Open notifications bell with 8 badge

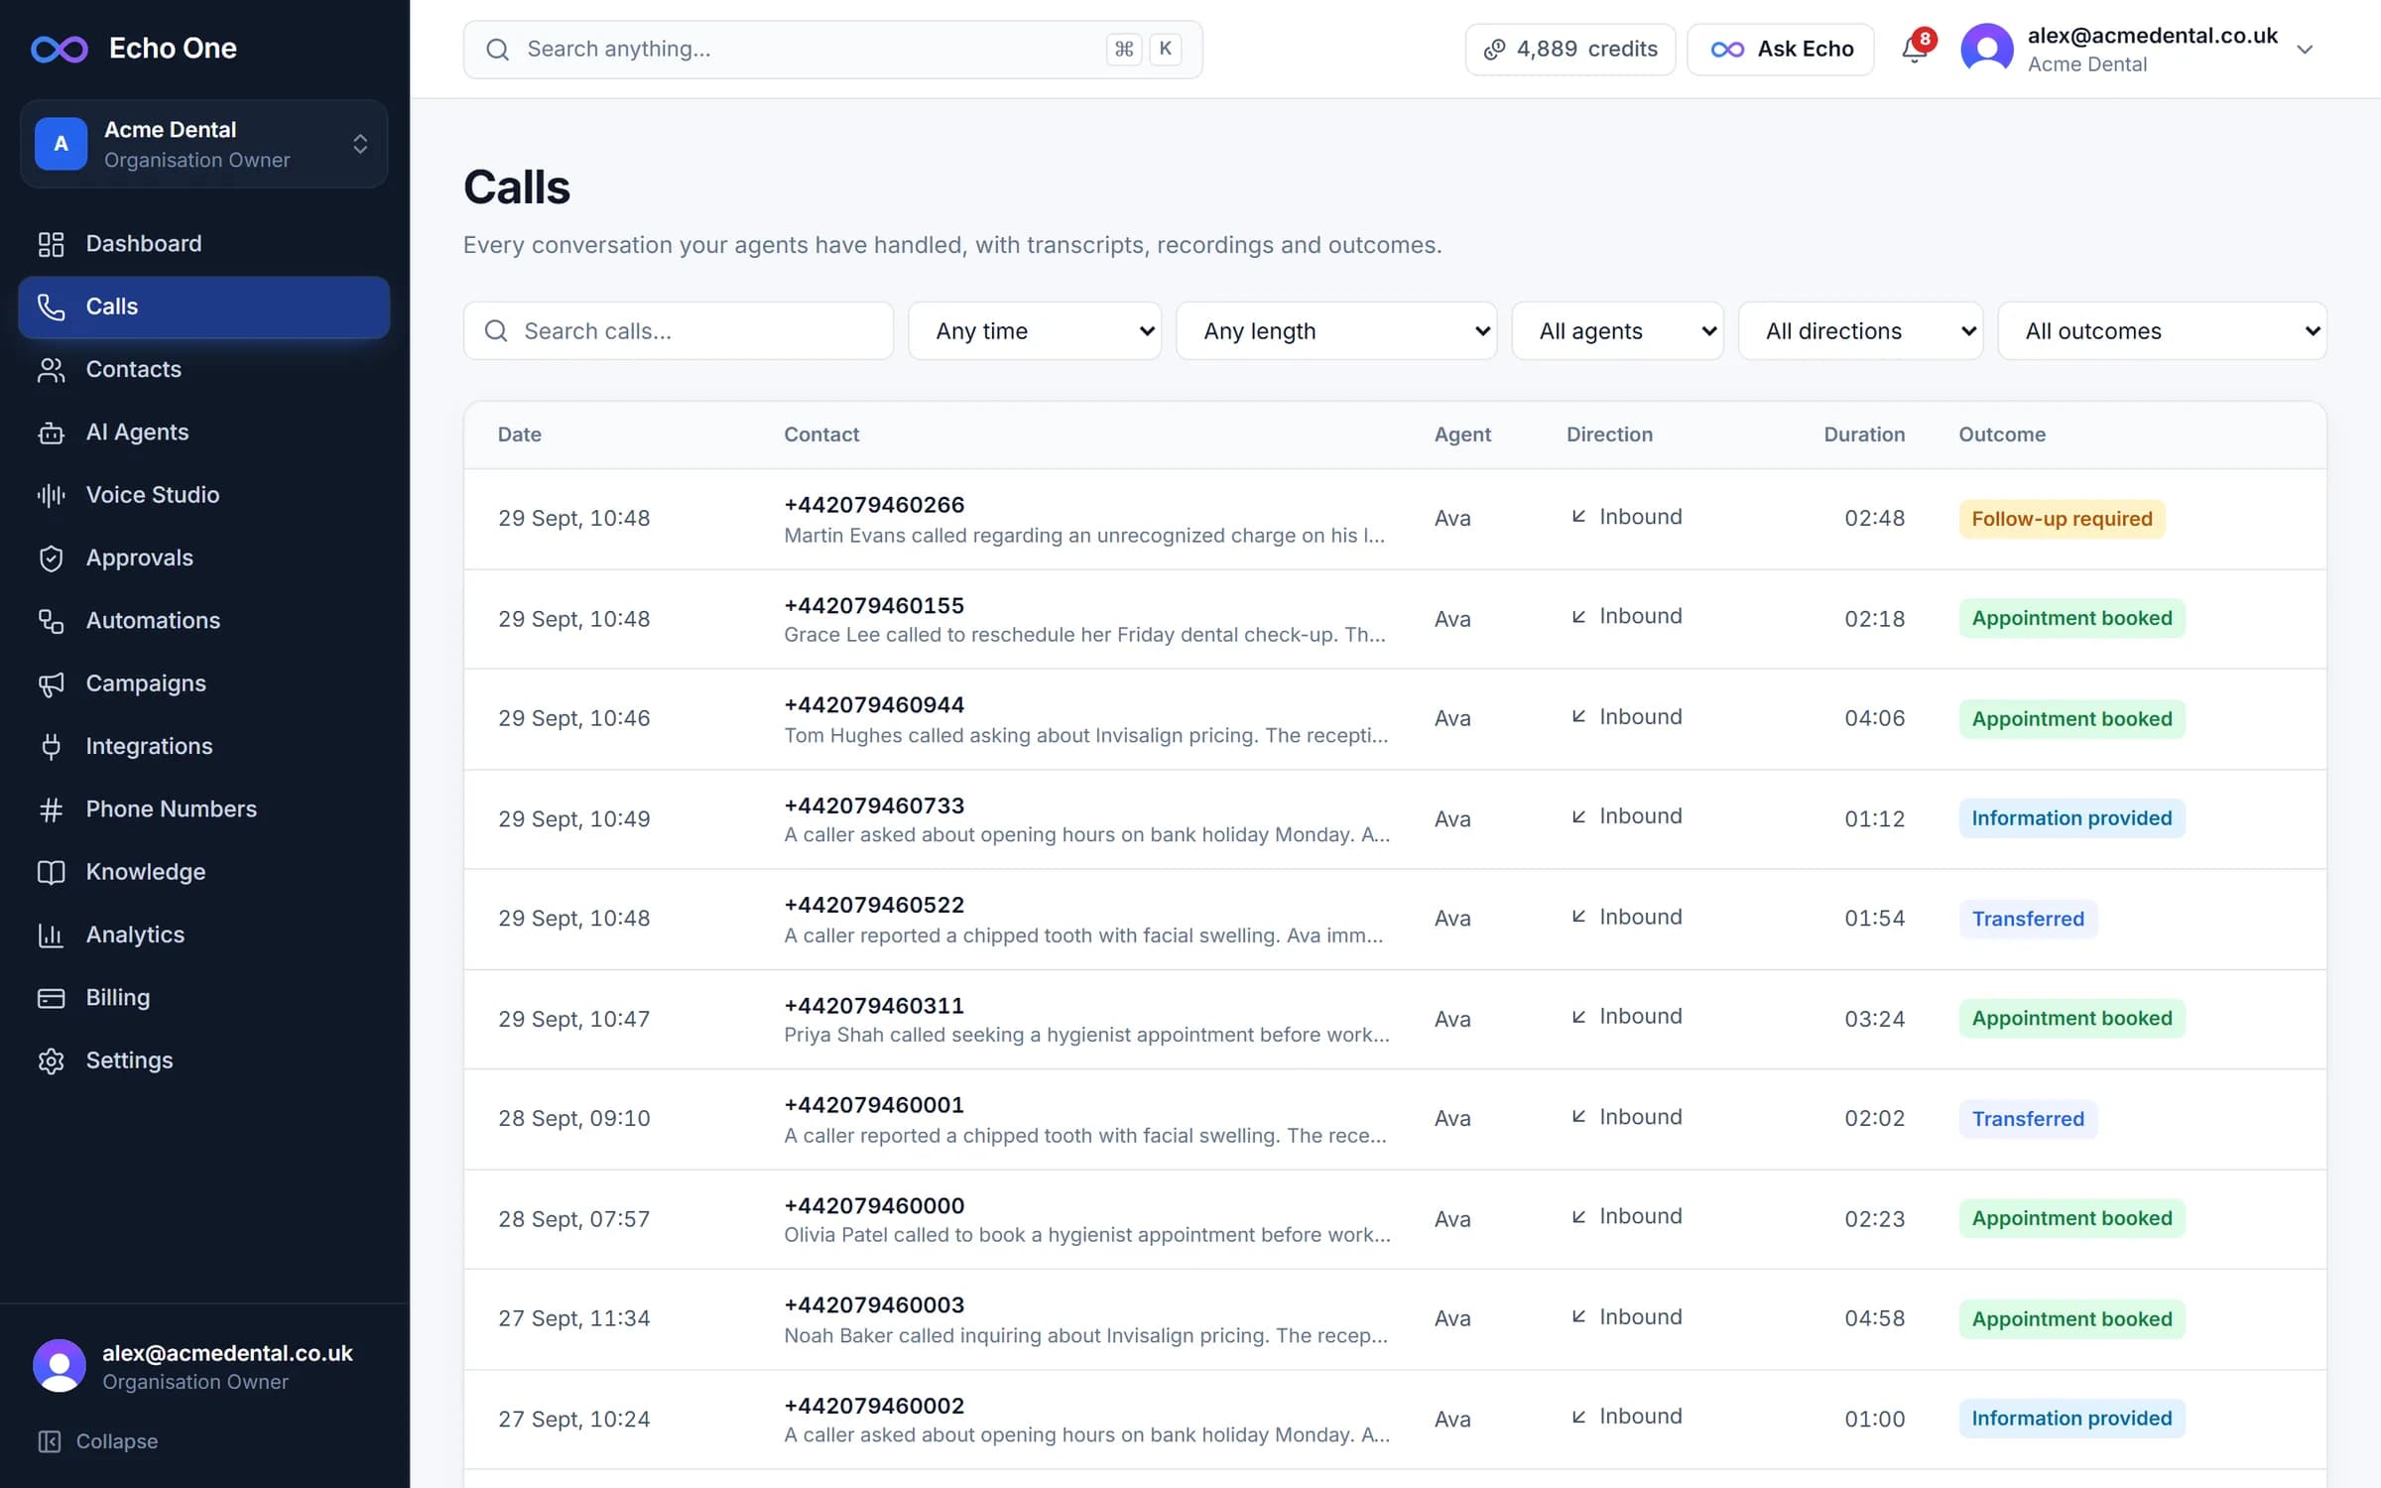click(1916, 49)
